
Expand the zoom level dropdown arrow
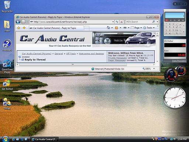pos(154,69)
